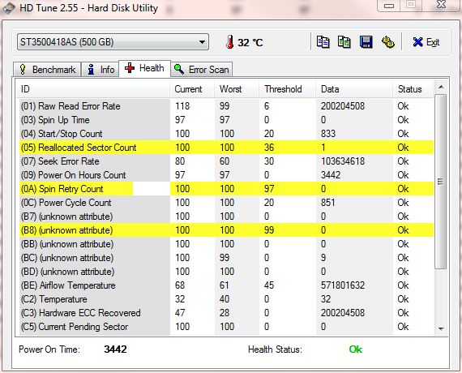This screenshot has height=373, width=462.
Task: Select the (C3) Hardware ECC Recovered row
Action: tap(226, 312)
